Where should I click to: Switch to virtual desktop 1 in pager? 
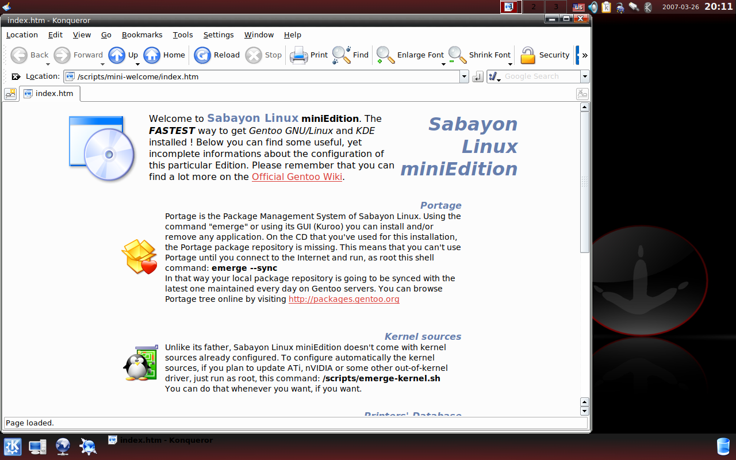(x=511, y=7)
